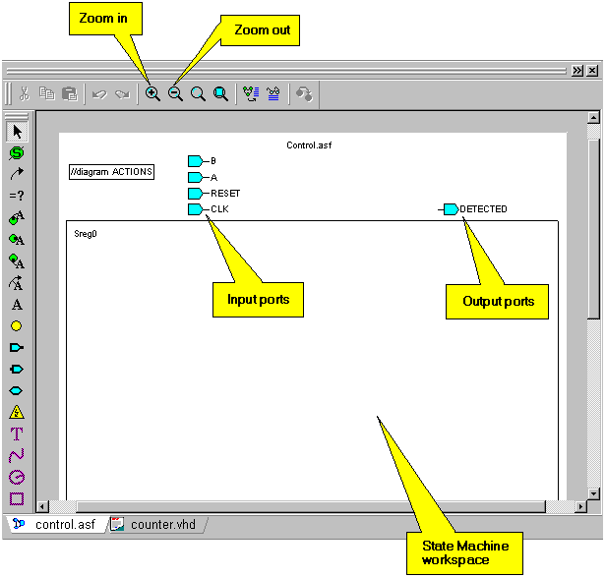
Task: Choose the transition arrow tool
Action: point(17,174)
